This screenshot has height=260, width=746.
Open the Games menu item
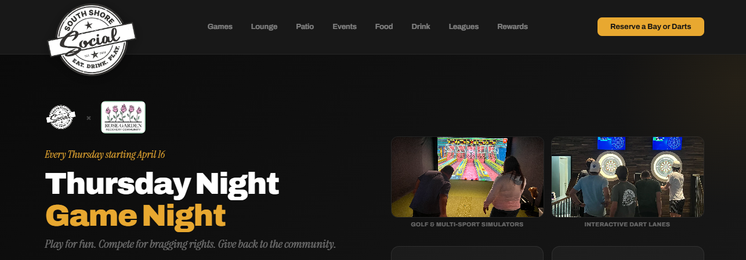tap(220, 27)
